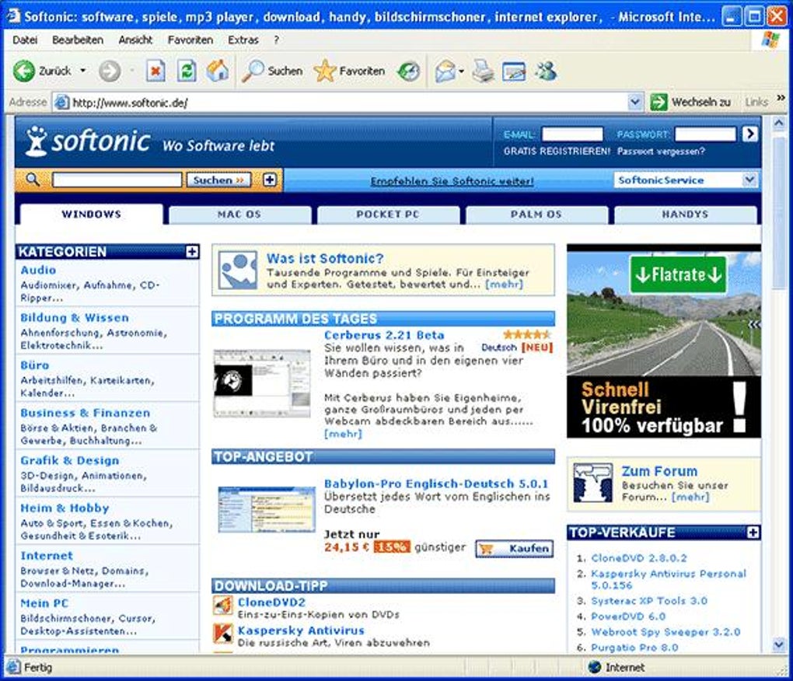Viewport: 793px width, 681px height.
Task: Expand the Links toolbar chevron
Action: tap(781, 98)
